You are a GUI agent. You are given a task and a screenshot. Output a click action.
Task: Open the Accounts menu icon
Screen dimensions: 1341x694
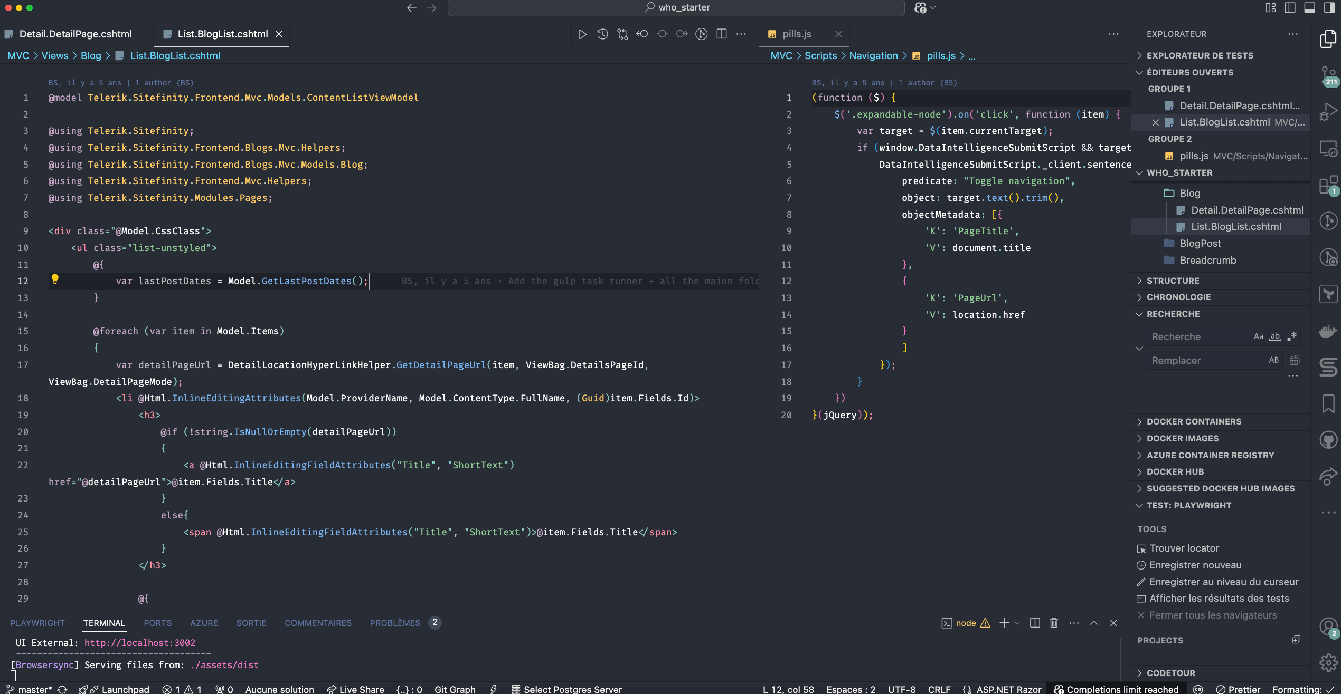[x=1328, y=627]
